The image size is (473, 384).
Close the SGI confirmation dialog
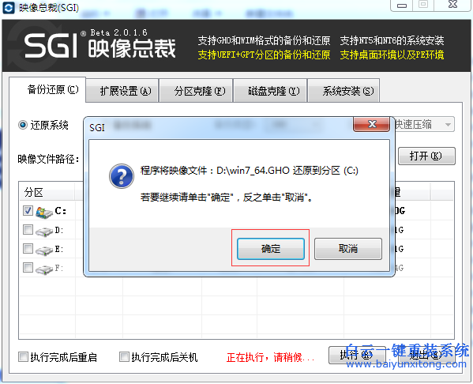pyautogui.click(x=372, y=124)
